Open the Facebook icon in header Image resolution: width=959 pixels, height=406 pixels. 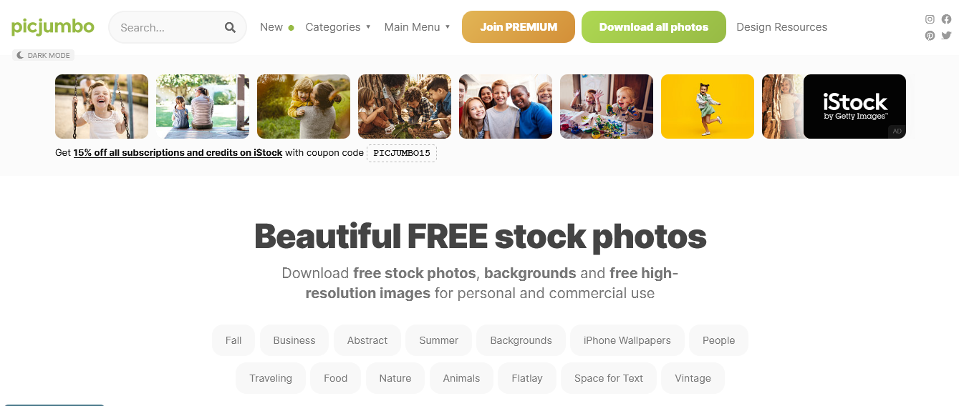(x=947, y=19)
